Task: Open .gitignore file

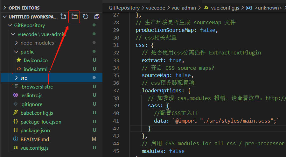Action: coord(31,104)
